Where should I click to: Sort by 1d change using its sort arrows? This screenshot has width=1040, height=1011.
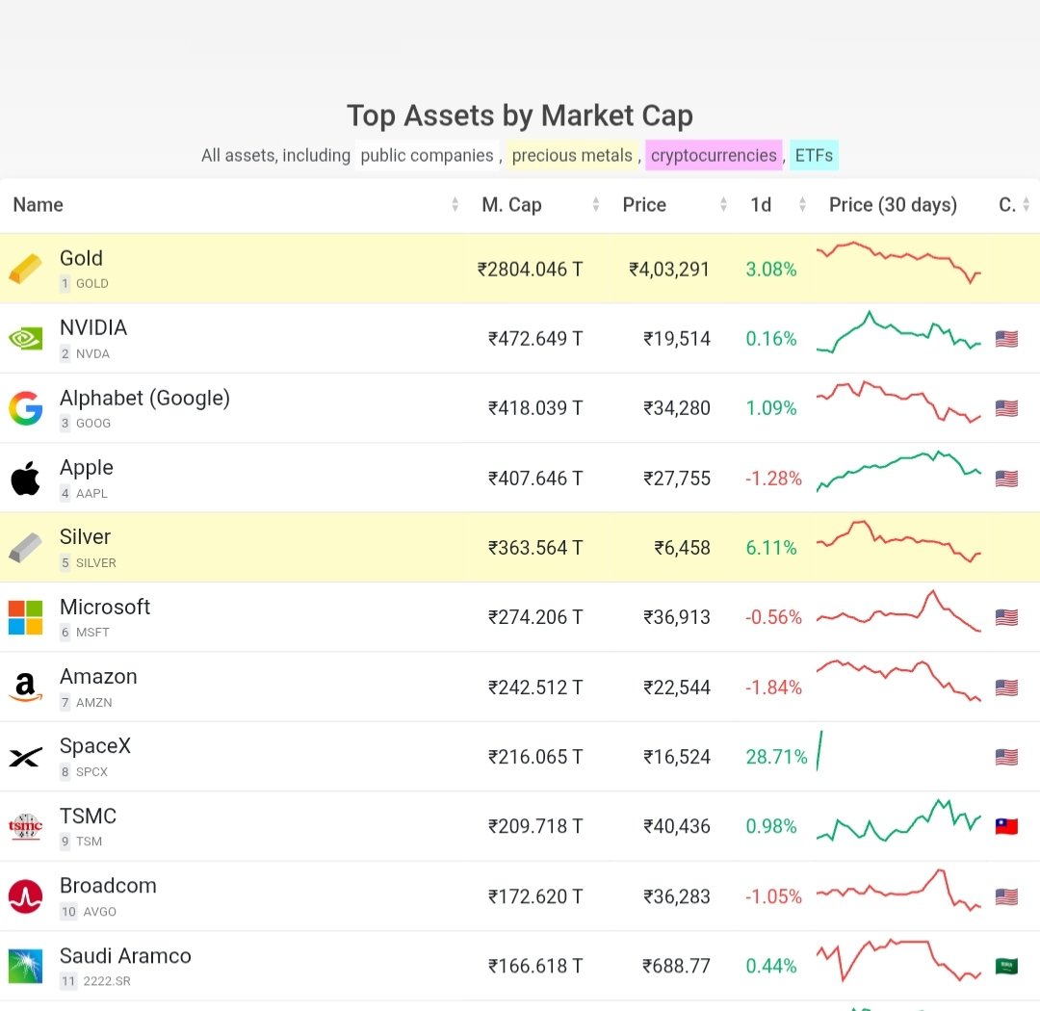pyautogui.click(x=802, y=204)
